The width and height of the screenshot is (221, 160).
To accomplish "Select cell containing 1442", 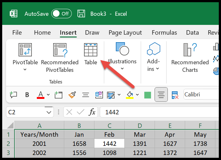I will pos(109,144).
